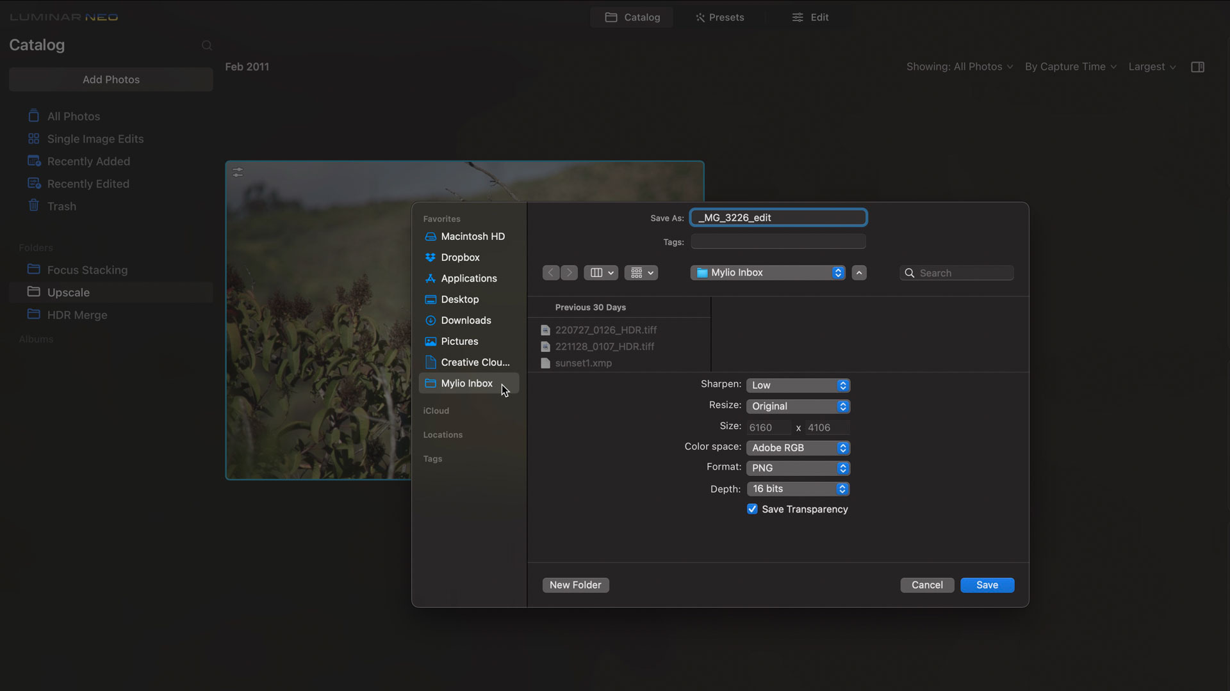Image resolution: width=1230 pixels, height=691 pixels.
Task: Uncheck the Save Transparency checkbox
Action: [x=752, y=509]
